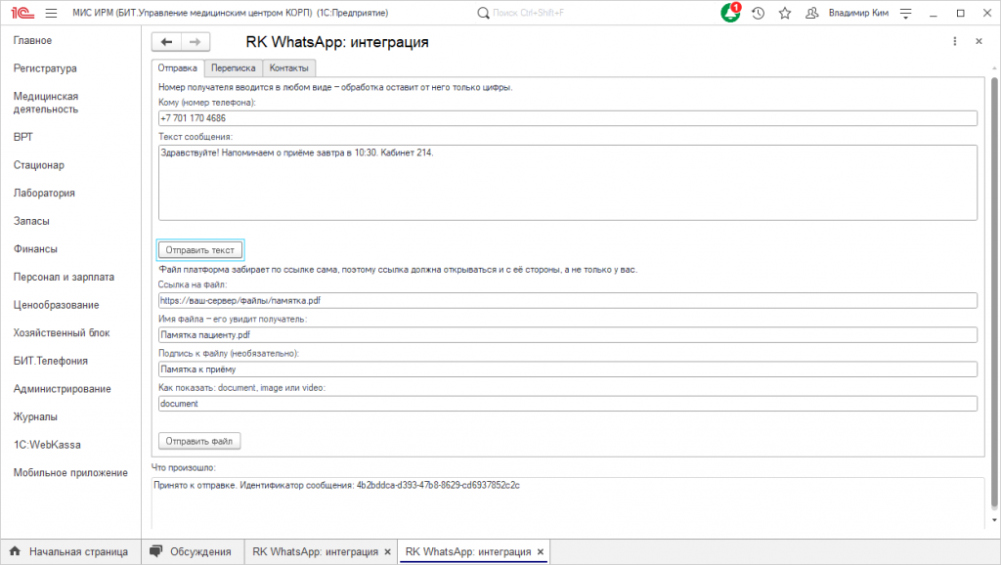
Task: Close the RK WhatsApp form with X
Action: pos(979,41)
